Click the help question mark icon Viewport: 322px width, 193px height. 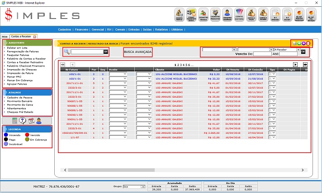pos(23,121)
